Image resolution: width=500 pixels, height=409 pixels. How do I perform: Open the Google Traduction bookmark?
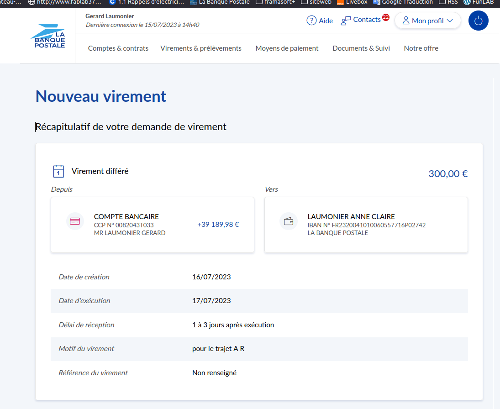(403, 2)
